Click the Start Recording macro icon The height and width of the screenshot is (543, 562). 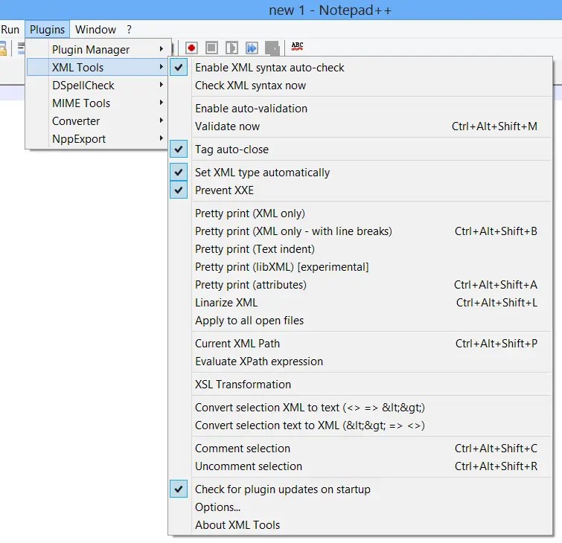(x=191, y=48)
